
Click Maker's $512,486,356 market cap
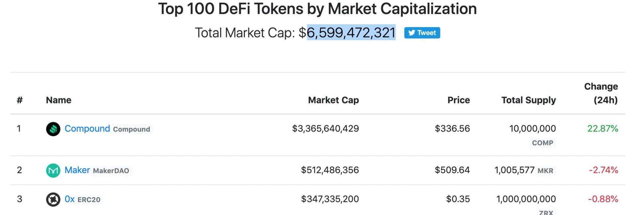tap(330, 170)
